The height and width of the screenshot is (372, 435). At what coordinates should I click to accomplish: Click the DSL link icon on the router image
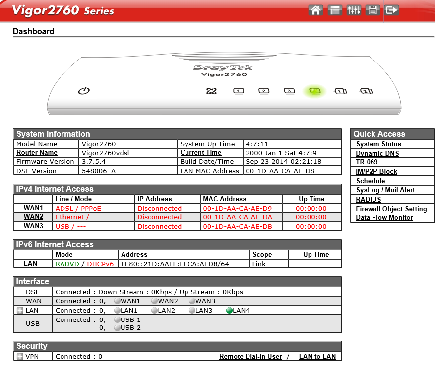tap(212, 91)
